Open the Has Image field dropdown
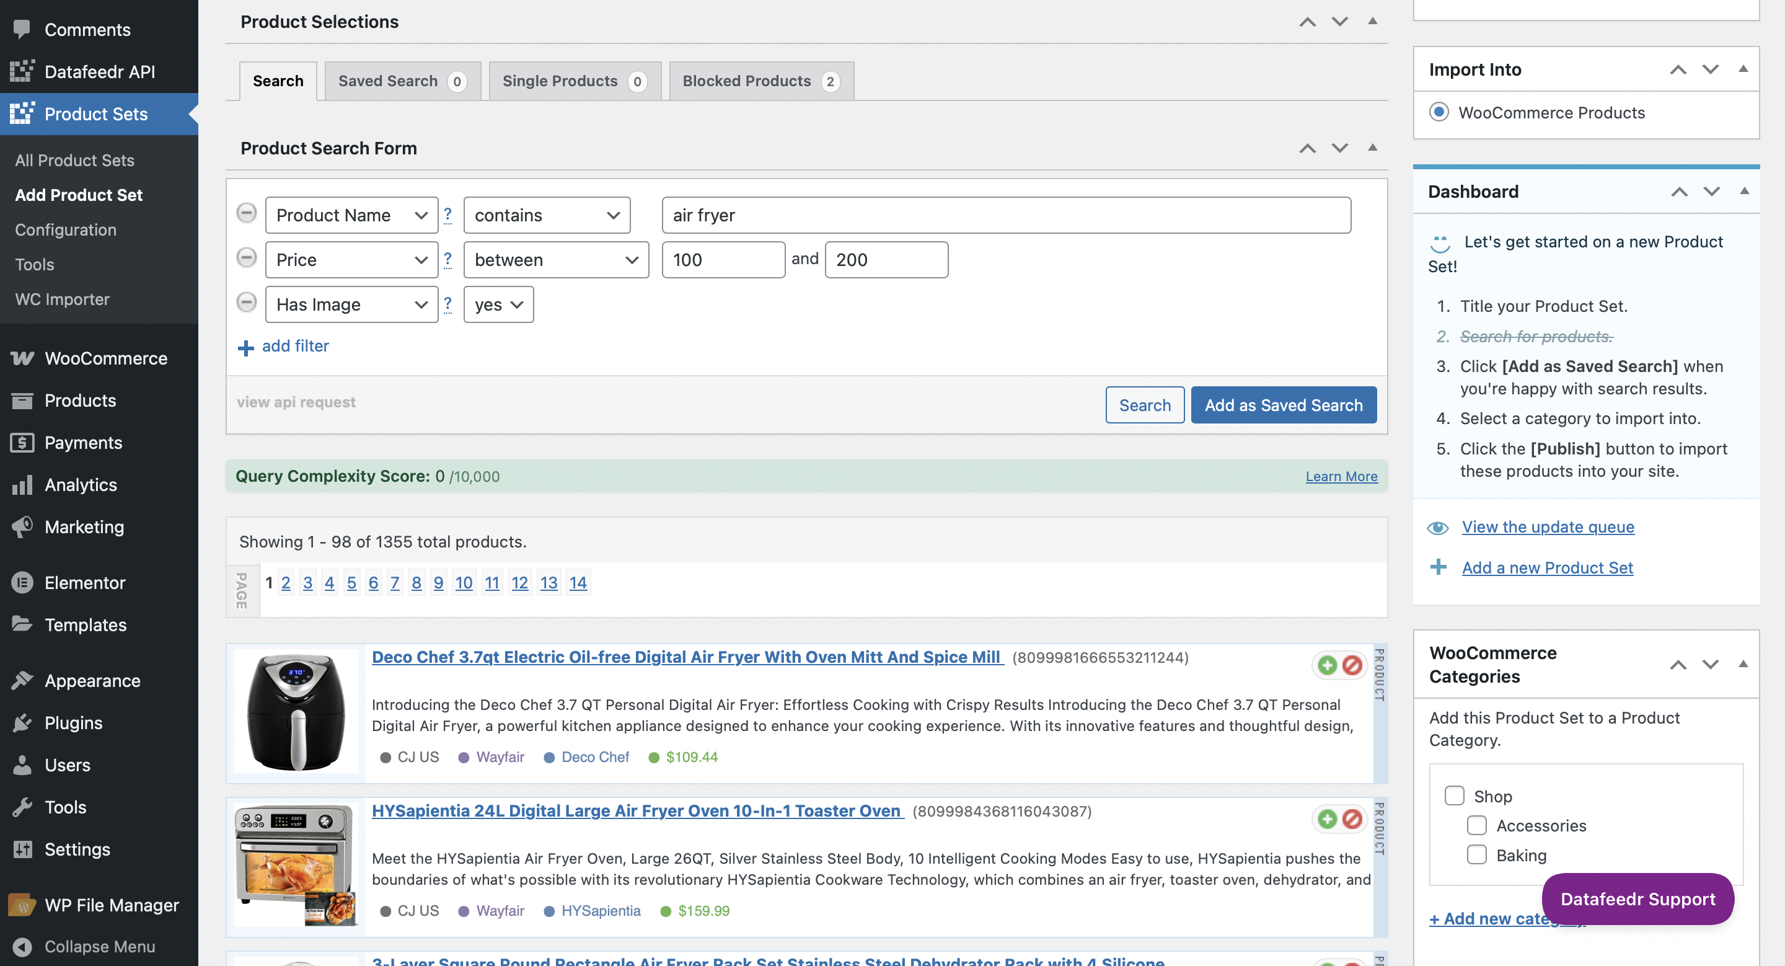 click(x=351, y=304)
